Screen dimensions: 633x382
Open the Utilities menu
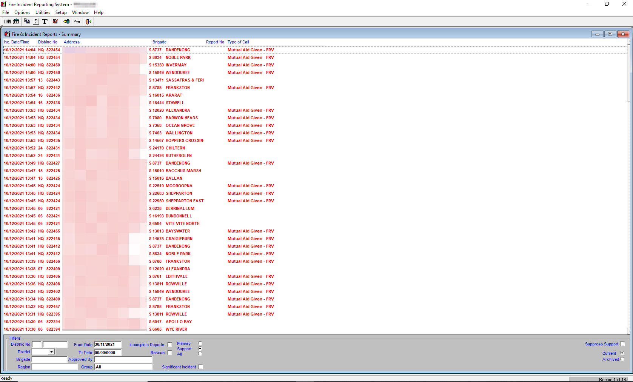click(43, 12)
